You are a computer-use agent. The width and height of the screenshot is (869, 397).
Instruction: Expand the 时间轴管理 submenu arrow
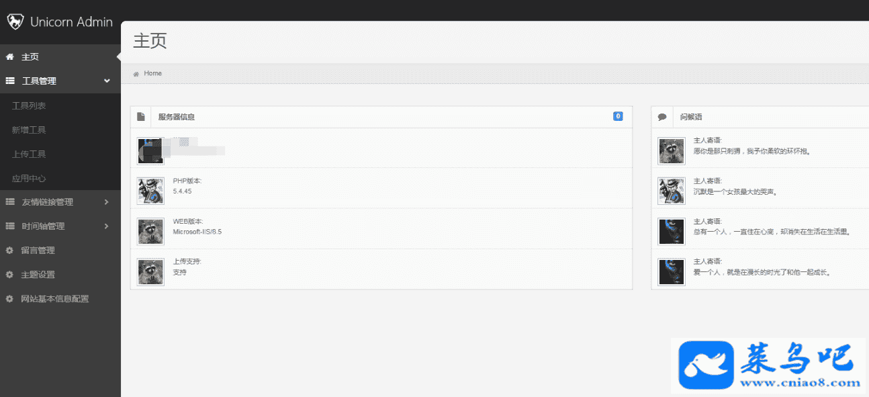[x=107, y=226]
